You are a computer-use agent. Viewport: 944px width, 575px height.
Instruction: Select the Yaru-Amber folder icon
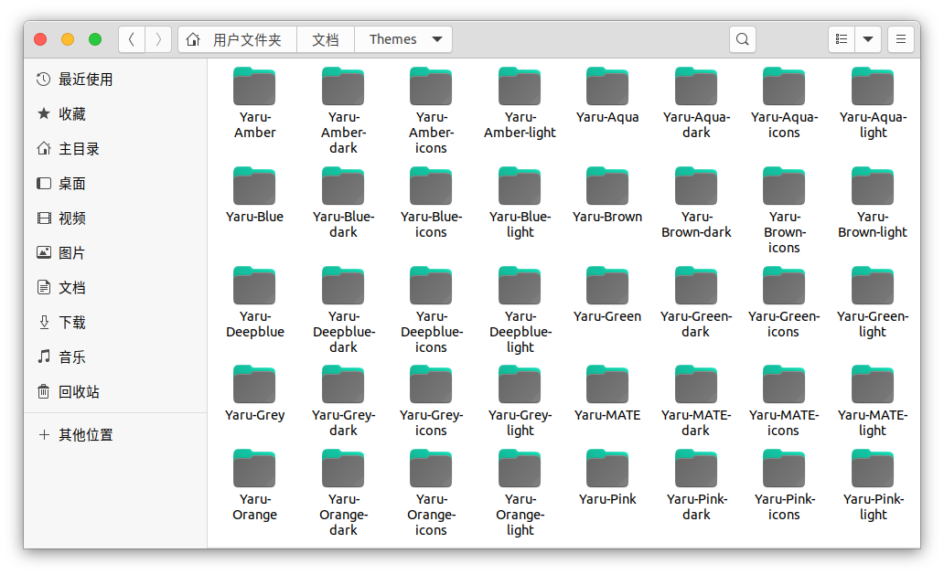point(254,86)
